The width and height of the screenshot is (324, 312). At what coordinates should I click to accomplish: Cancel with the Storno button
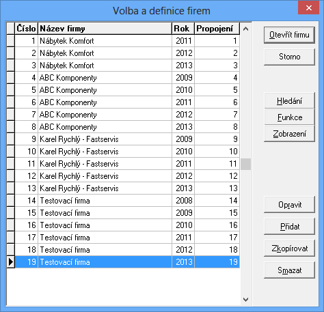pyautogui.click(x=289, y=57)
